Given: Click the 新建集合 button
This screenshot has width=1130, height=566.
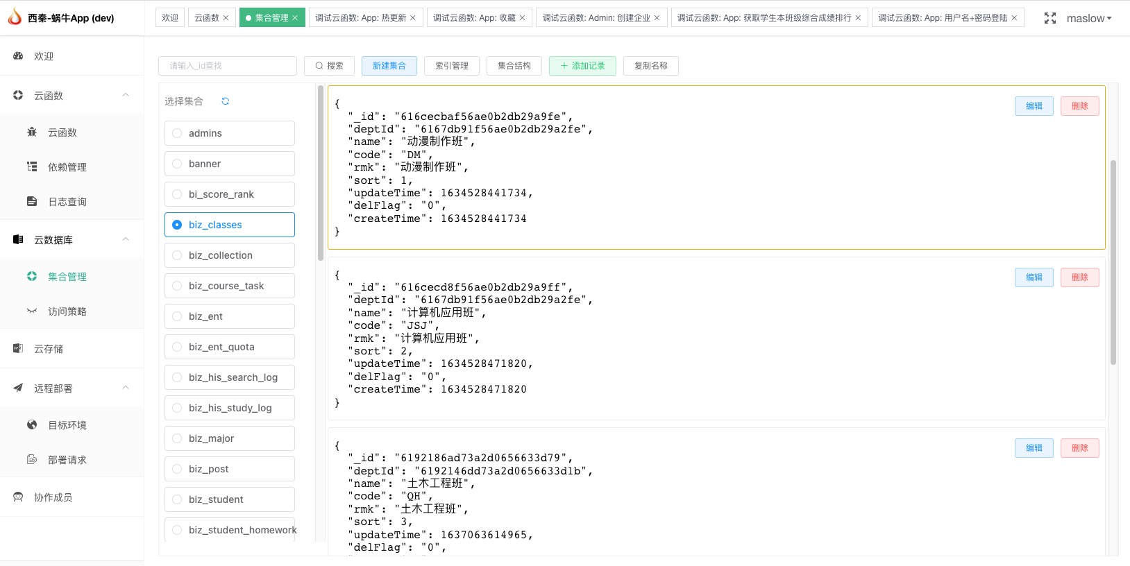Looking at the screenshot, I should point(389,66).
